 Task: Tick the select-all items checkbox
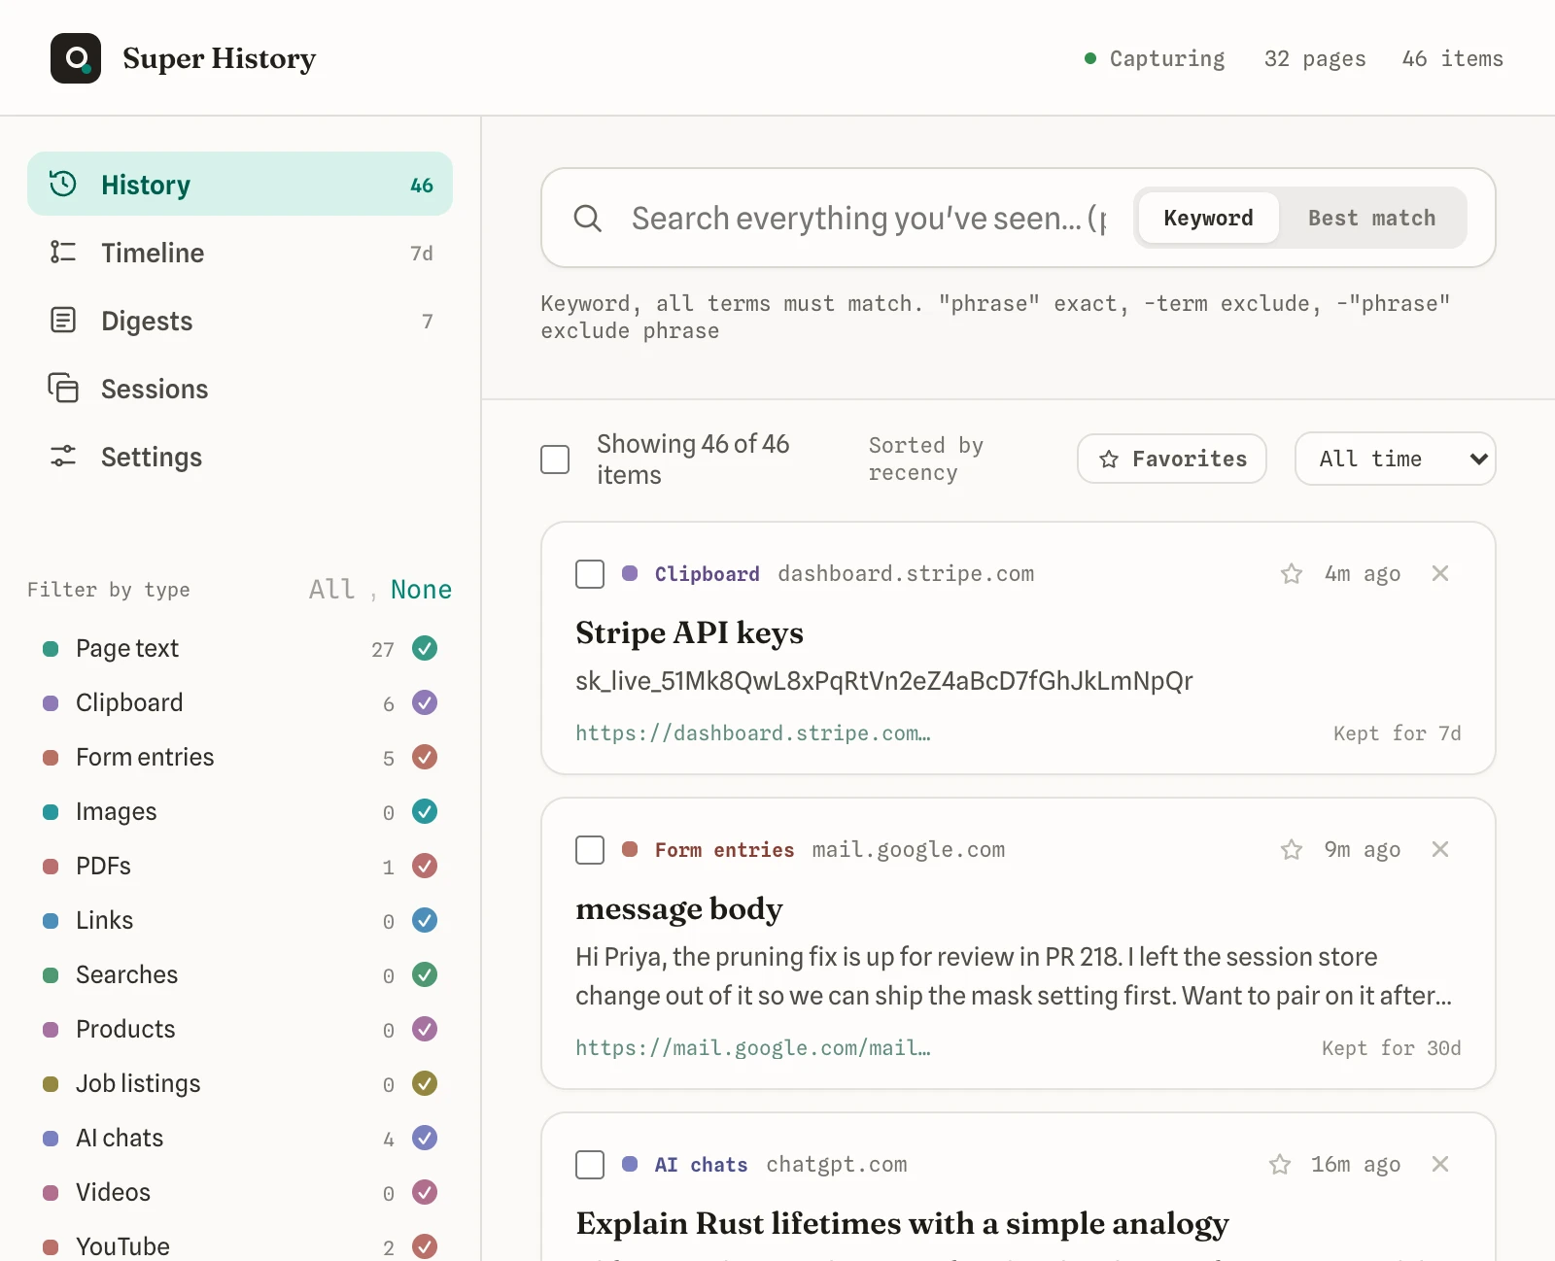tap(555, 459)
